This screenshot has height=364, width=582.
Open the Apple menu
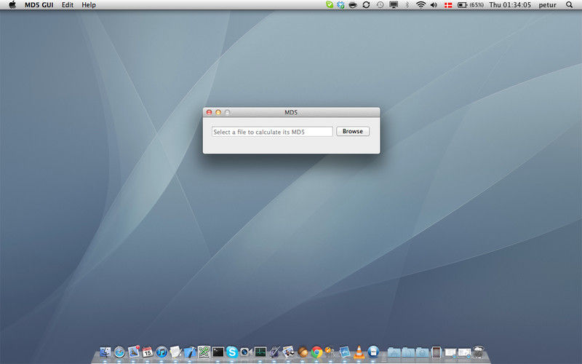12,5
